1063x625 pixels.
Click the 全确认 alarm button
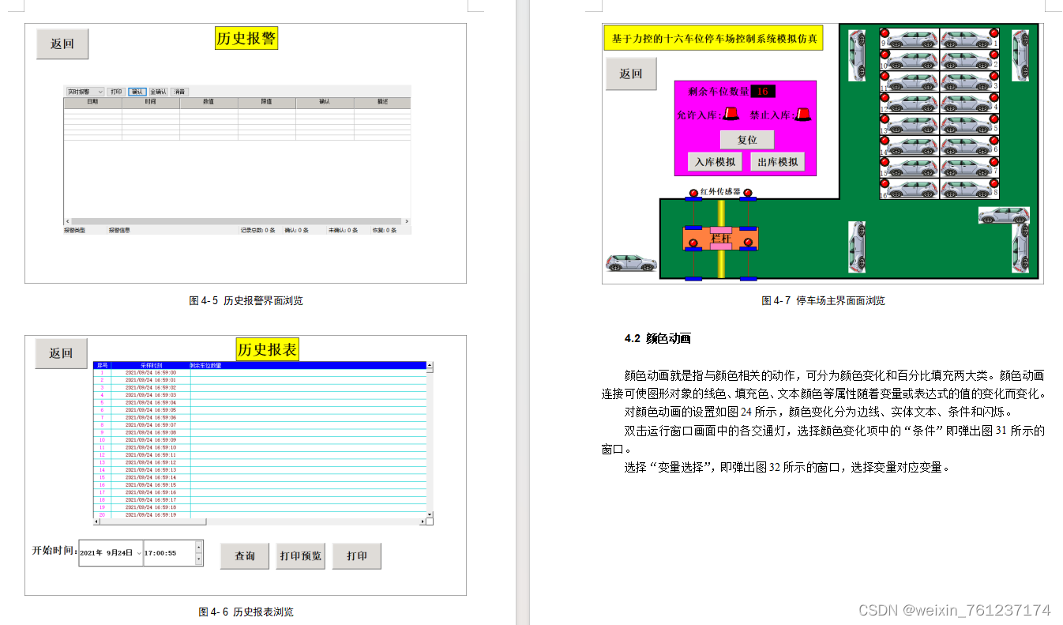pos(158,92)
